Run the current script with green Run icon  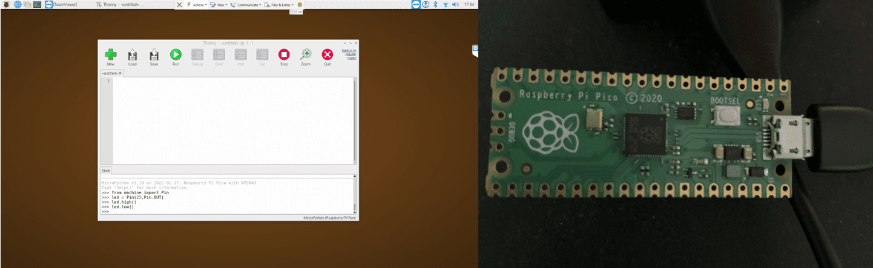pyautogui.click(x=176, y=55)
